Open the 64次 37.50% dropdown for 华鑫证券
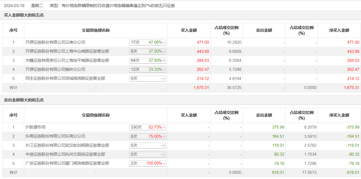Image resolution: width=361 pixels, height=179 pixels. 148,60
